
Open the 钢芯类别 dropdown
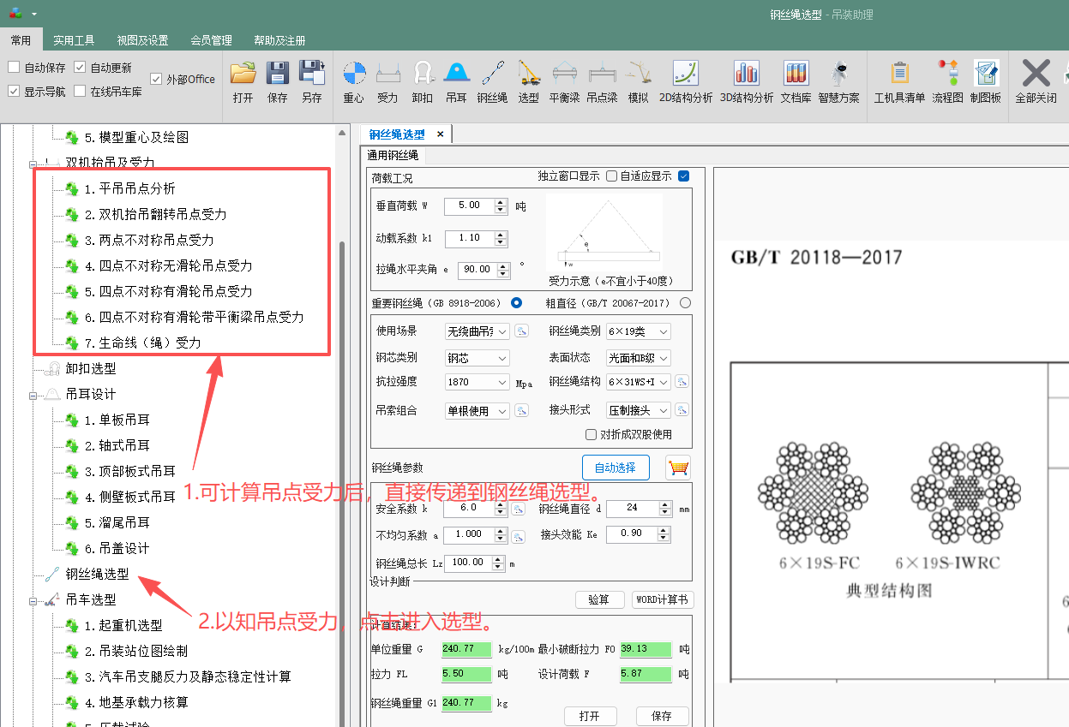(x=477, y=358)
